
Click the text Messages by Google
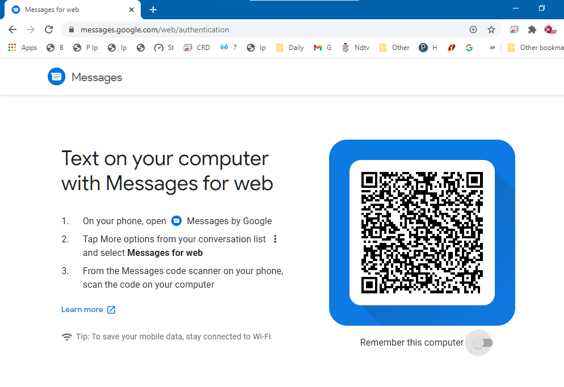(229, 221)
